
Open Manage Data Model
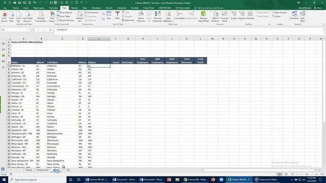(204, 17)
